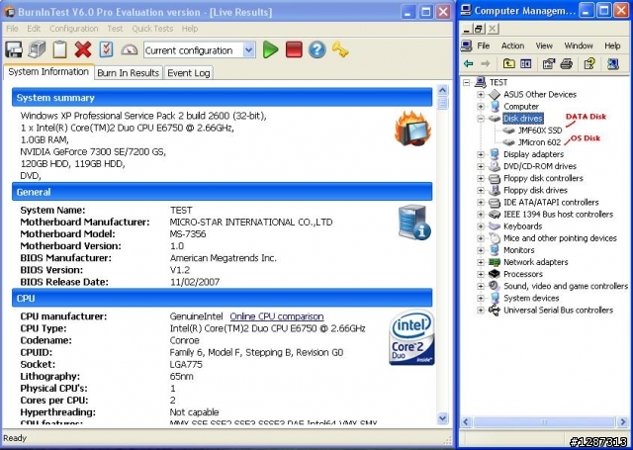Open the Help menu in BurnInTest

189,29
